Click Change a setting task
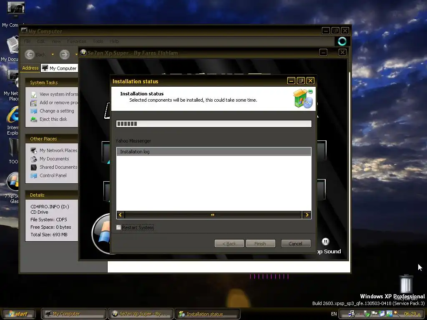The width and height of the screenshot is (427, 320). [57, 111]
